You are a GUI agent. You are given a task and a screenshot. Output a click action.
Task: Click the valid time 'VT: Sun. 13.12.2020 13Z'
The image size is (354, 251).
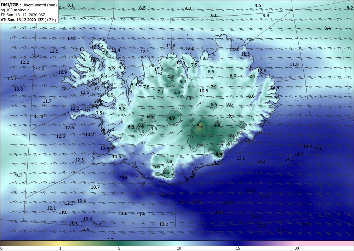(22, 19)
